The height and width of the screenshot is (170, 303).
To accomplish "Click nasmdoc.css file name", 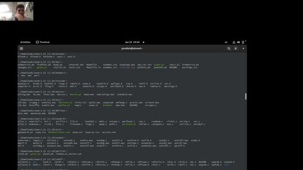I will point(110,65).
